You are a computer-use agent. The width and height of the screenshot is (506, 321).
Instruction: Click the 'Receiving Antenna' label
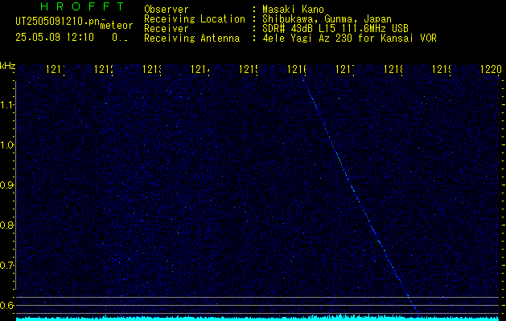tap(192, 39)
